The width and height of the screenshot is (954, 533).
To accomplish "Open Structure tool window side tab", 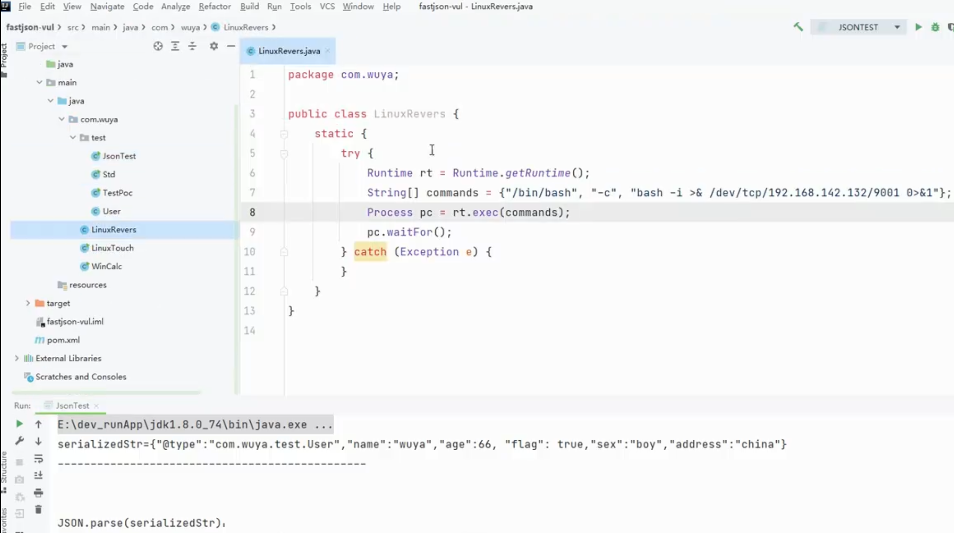I will (4, 471).
